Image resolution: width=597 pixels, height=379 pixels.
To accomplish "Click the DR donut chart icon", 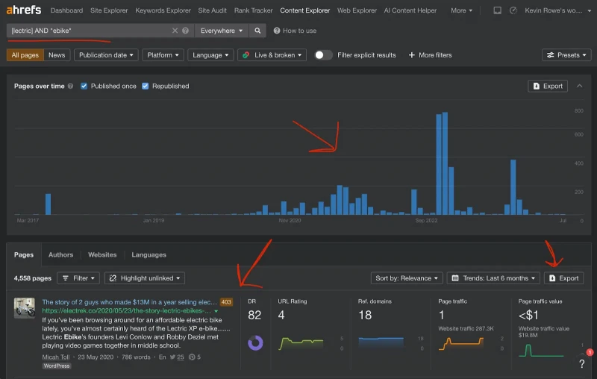I will point(255,343).
